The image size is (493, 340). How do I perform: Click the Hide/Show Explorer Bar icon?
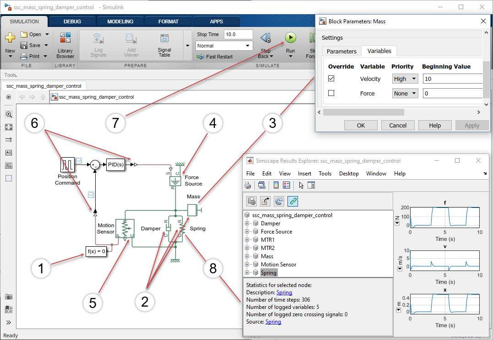pyautogui.click(x=9, y=97)
